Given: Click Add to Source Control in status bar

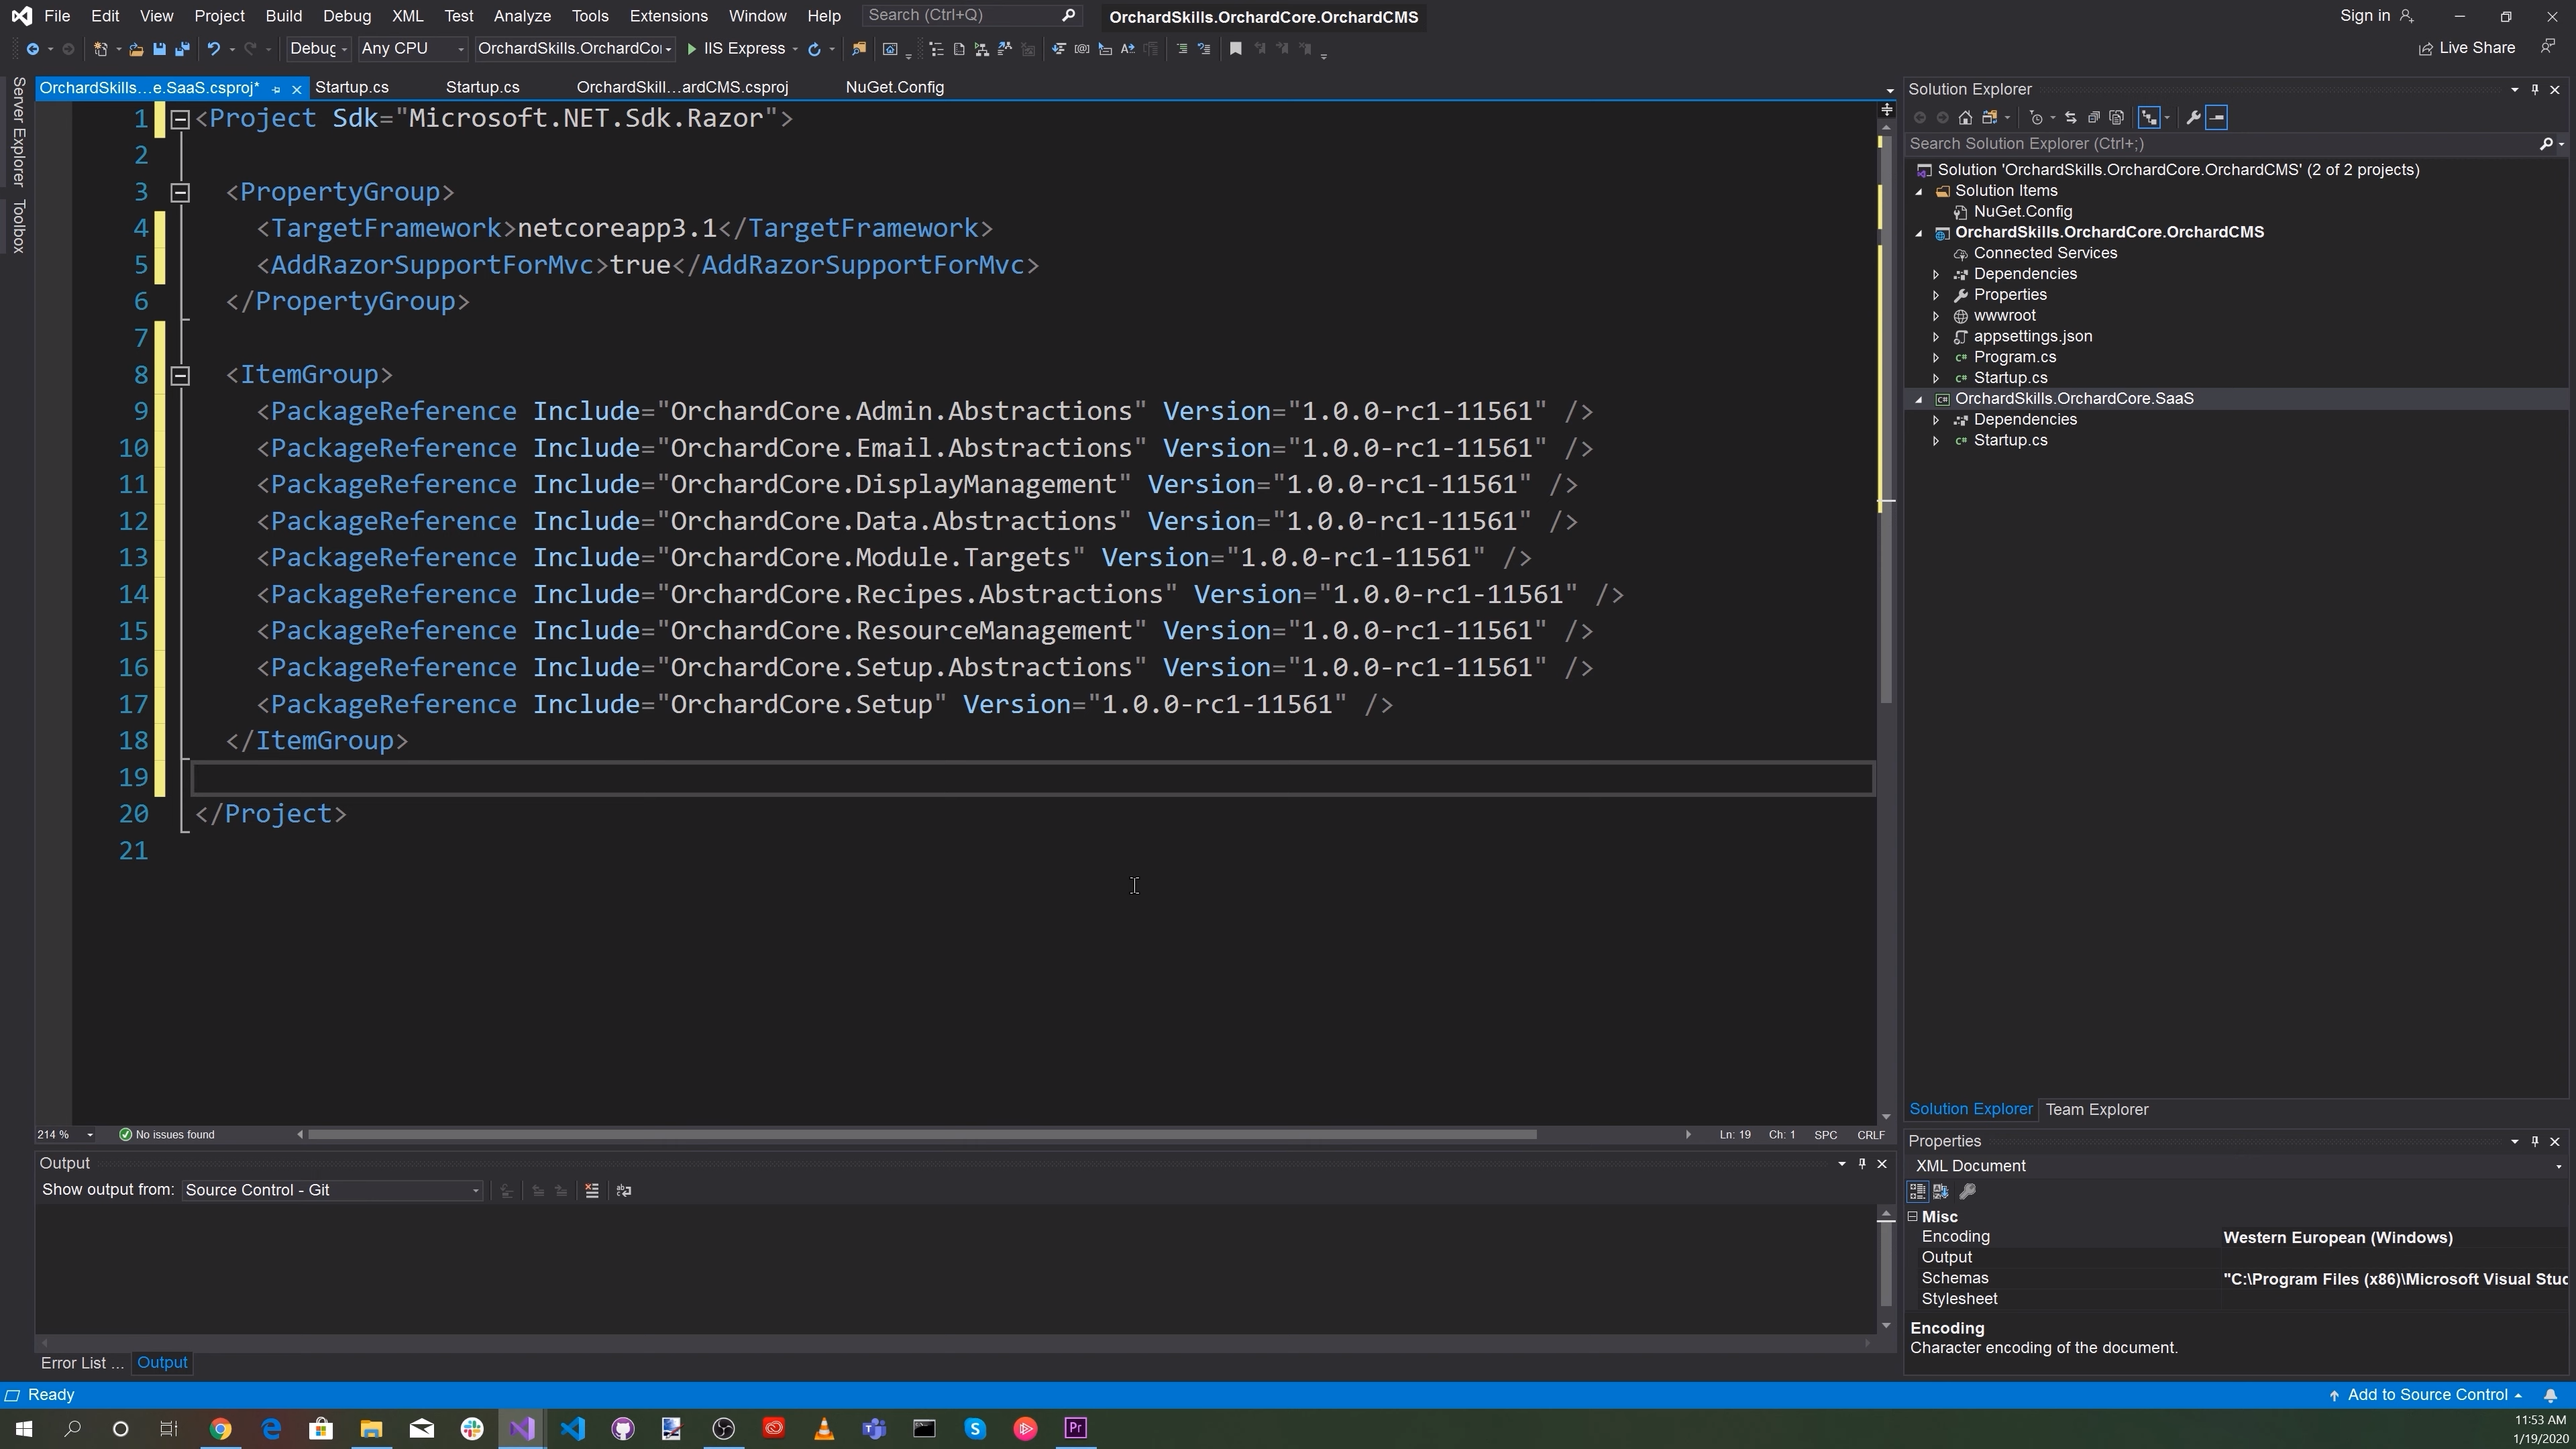Looking at the screenshot, I should click(2426, 1395).
